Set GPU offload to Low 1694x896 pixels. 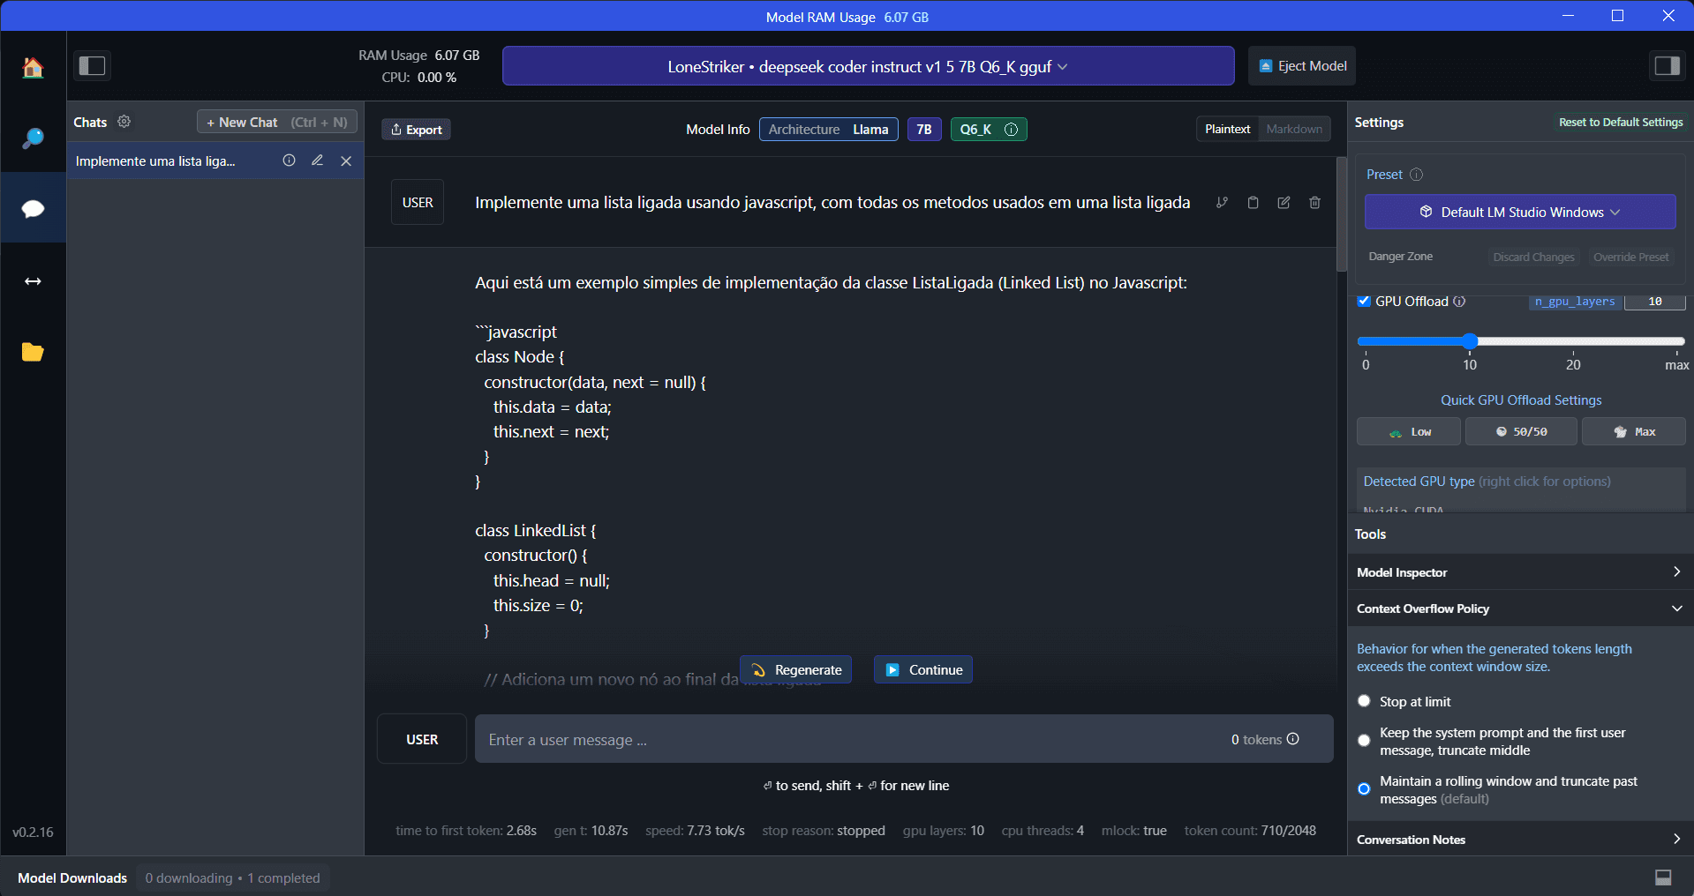coord(1409,432)
